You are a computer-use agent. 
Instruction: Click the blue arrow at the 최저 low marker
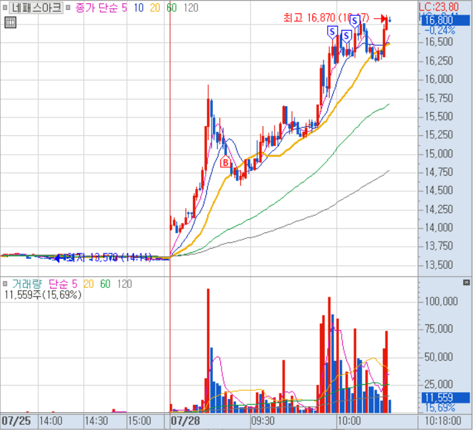point(60,257)
